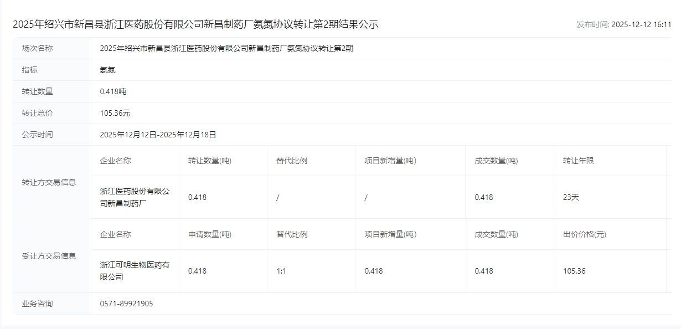Click the 氨氮 indicator value
This screenshot has height=329, width=681.
107,70
